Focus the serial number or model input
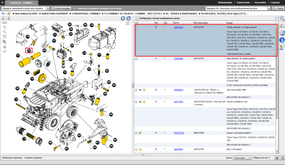 24,8
